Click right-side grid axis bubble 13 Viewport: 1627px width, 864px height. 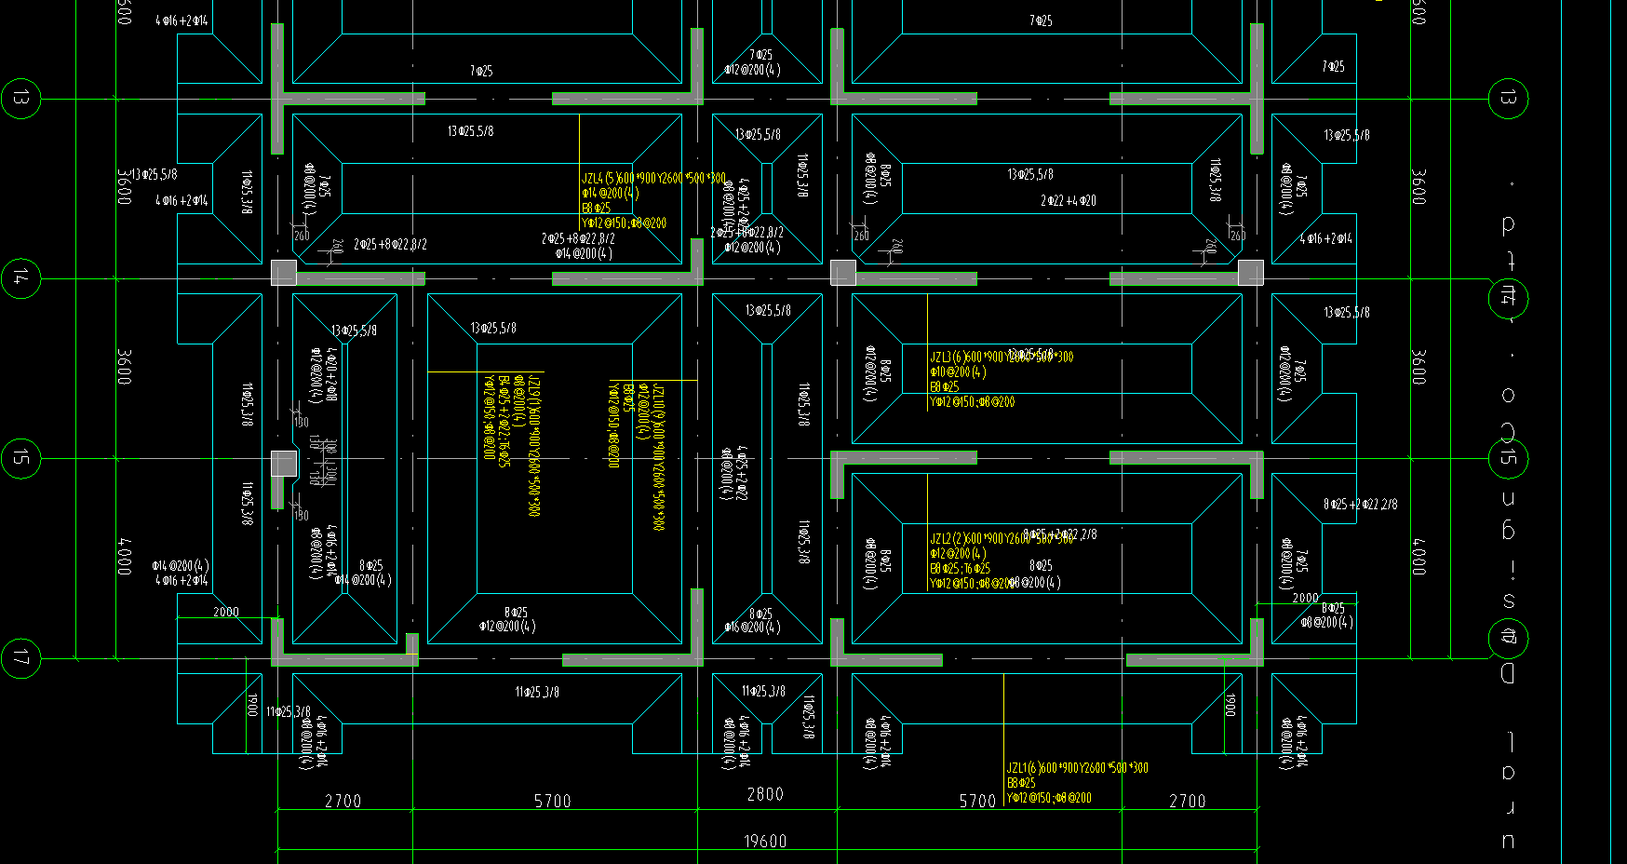coord(1509,99)
